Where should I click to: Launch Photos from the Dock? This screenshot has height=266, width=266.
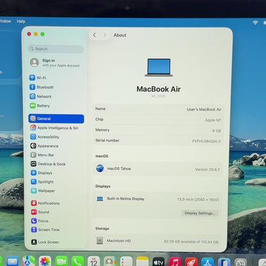point(45,262)
